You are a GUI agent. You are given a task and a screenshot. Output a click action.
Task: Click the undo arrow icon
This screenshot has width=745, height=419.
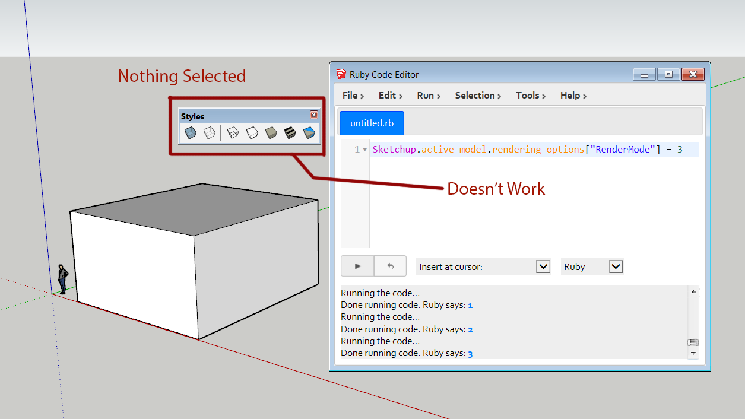point(390,266)
